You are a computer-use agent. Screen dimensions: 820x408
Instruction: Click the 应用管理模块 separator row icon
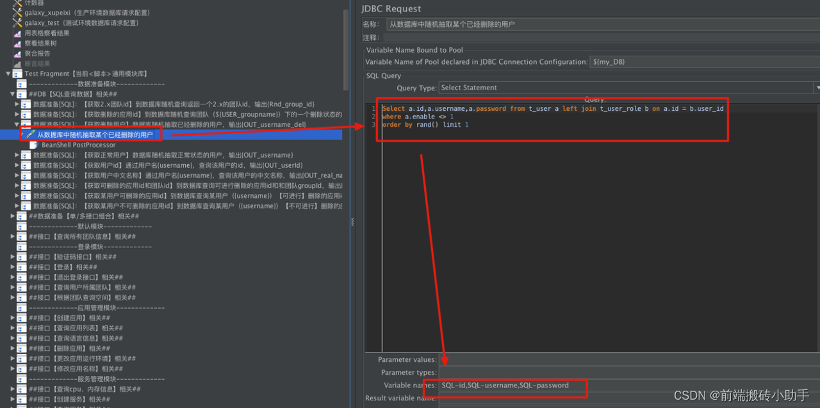point(22,307)
